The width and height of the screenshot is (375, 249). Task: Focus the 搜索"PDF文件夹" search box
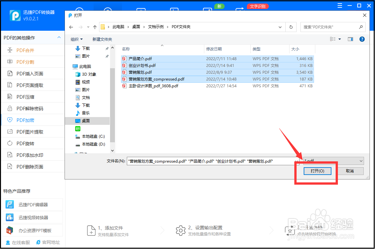point(333,27)
